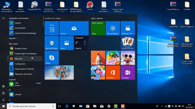Open the Xbox tile
The image size is (195, 109).
(x=98, y=28)
